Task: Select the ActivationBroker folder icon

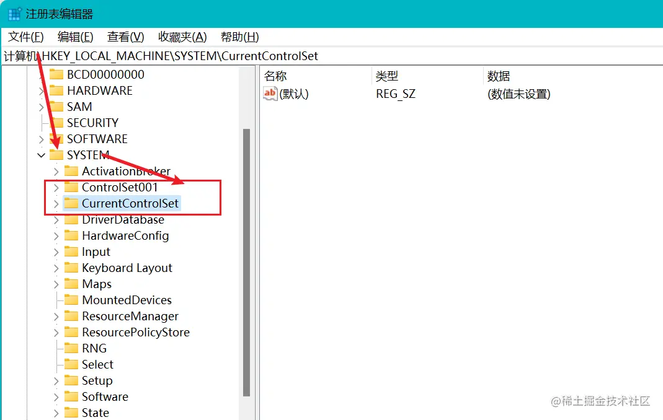Action: point(71,171)
